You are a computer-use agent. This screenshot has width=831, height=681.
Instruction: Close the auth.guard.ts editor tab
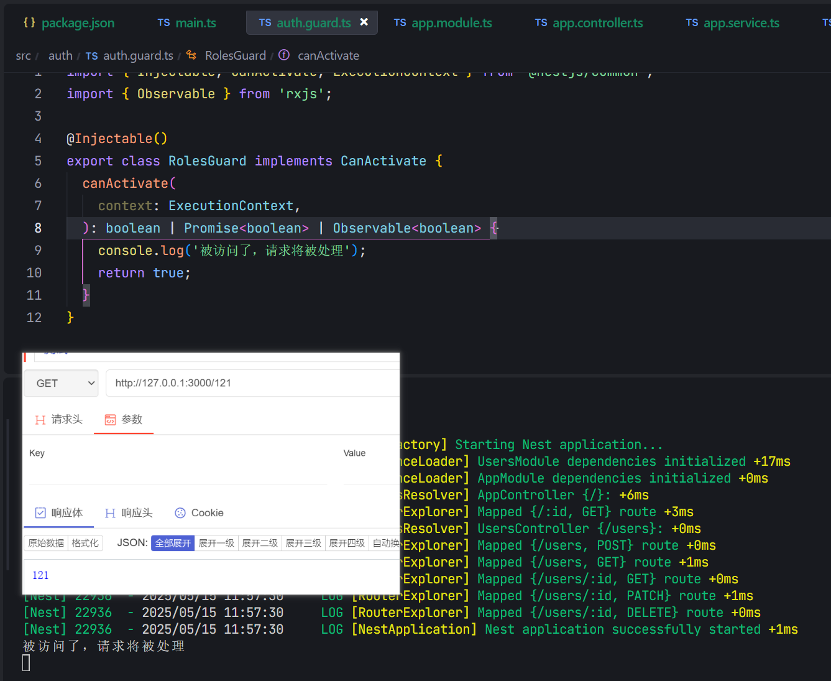364,22
